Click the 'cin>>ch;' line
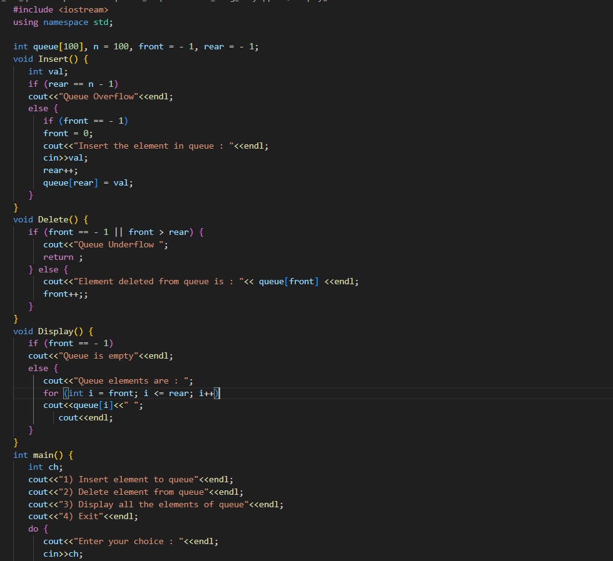The height and width of the screenshot is (561, 613). [63, 554]
